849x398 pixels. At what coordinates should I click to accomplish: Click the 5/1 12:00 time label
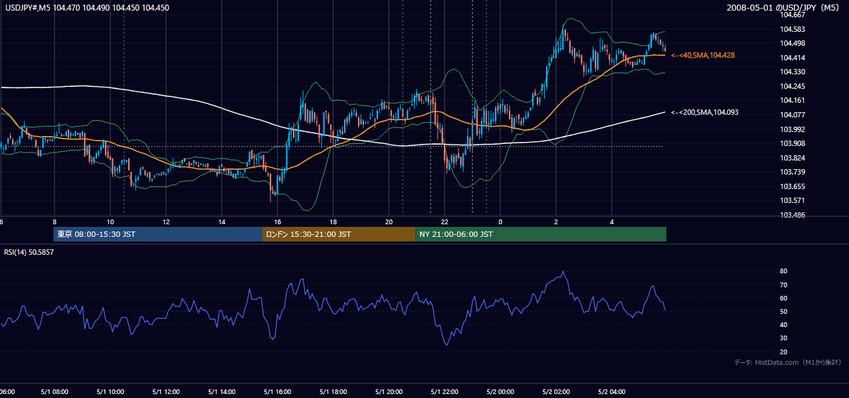[167, 392]
